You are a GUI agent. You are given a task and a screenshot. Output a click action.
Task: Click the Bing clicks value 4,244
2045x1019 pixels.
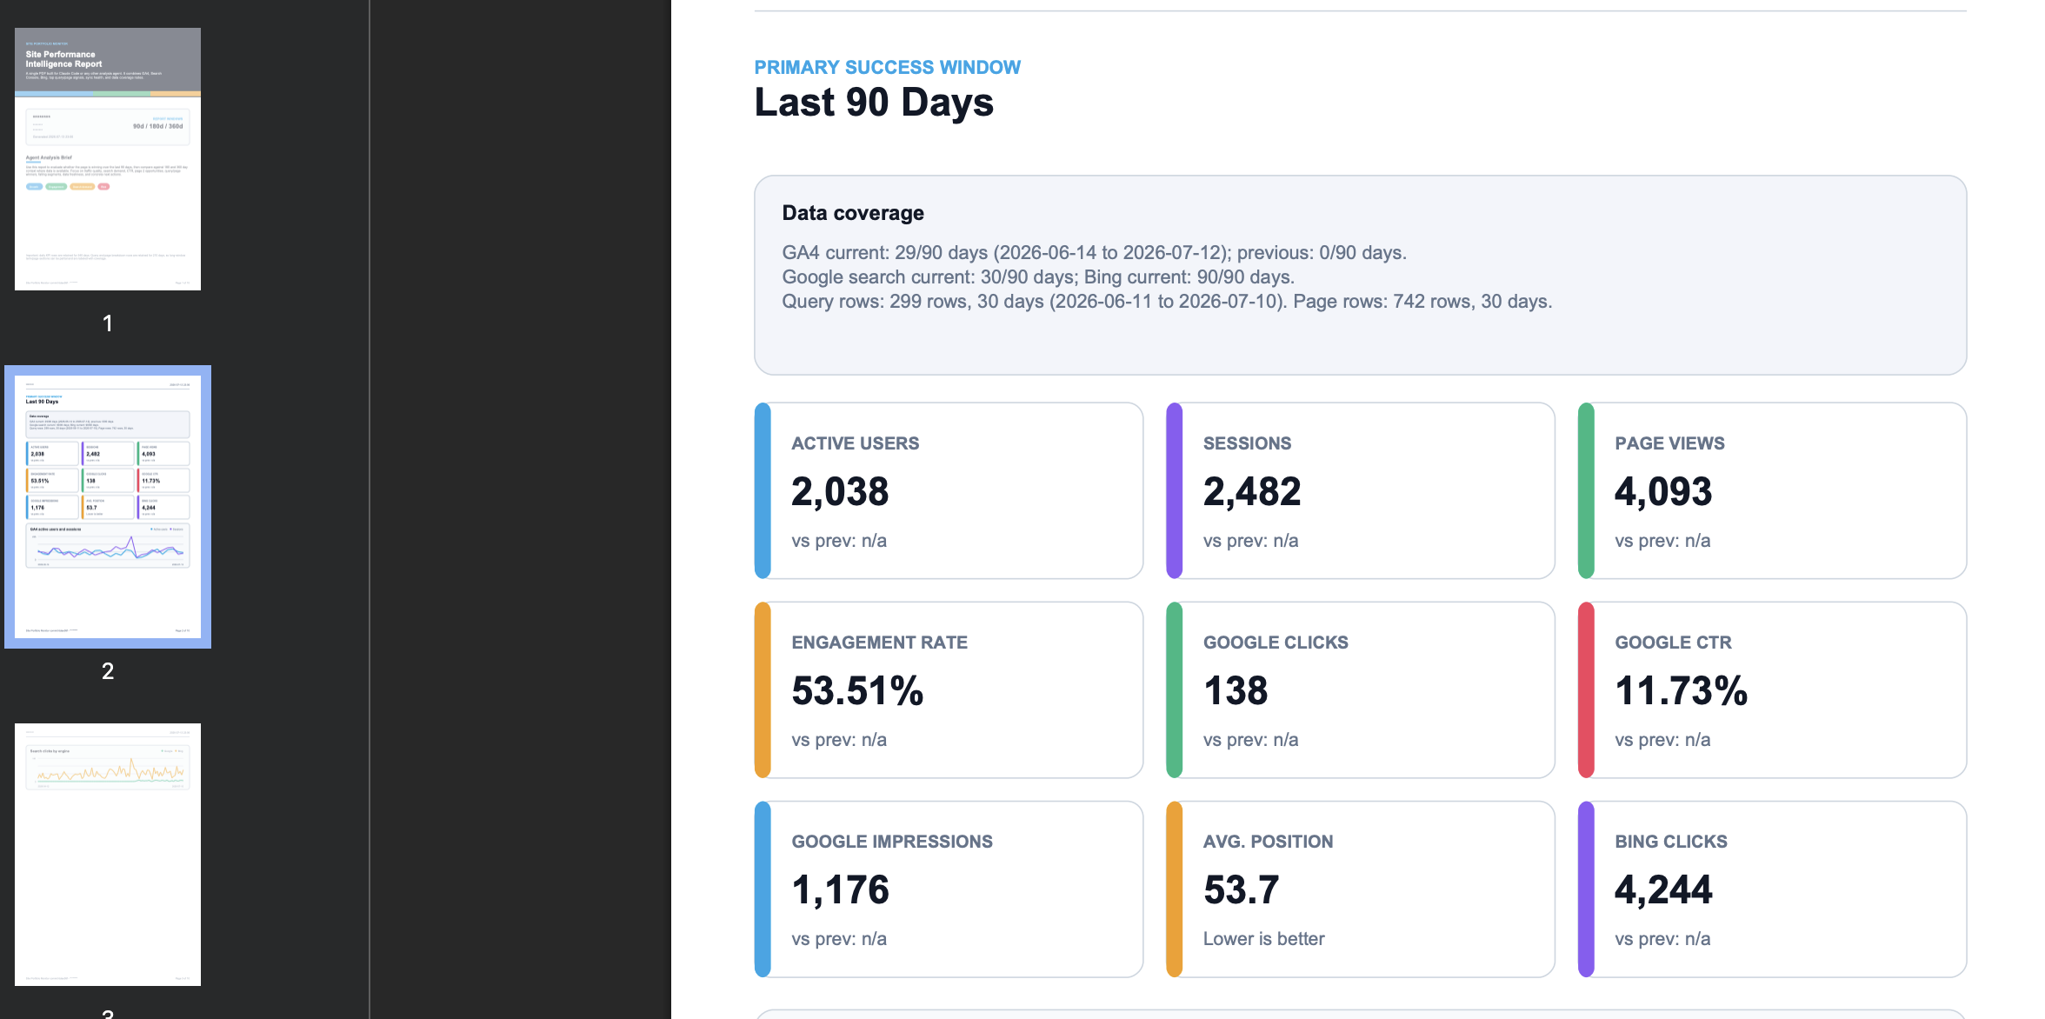1663,890
